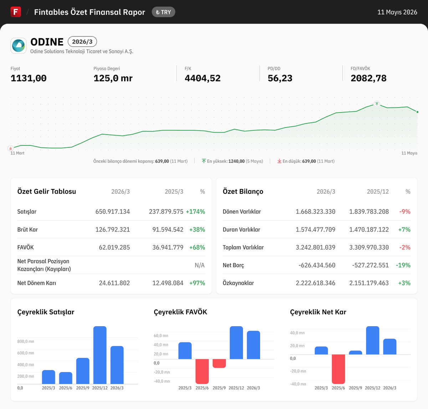Click the 2025/12 bar in Çeyreklik Net Kar

point(373,340)
